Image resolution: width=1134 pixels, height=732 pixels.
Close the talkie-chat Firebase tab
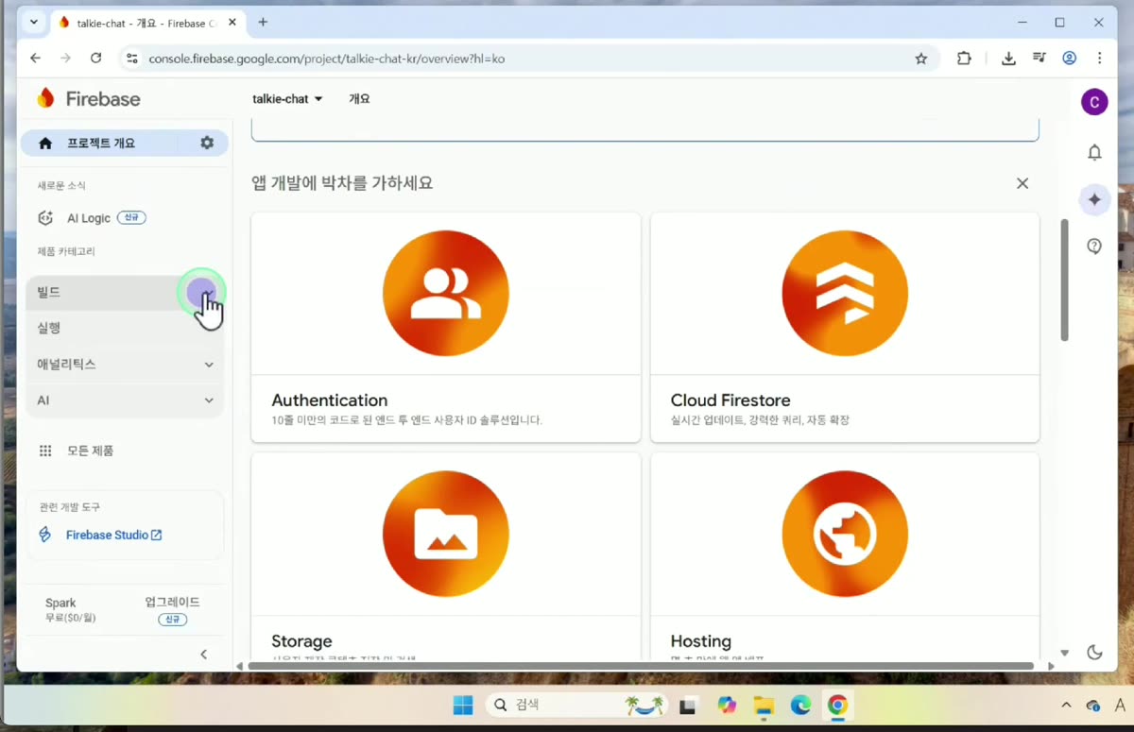[x=232, y=22]
